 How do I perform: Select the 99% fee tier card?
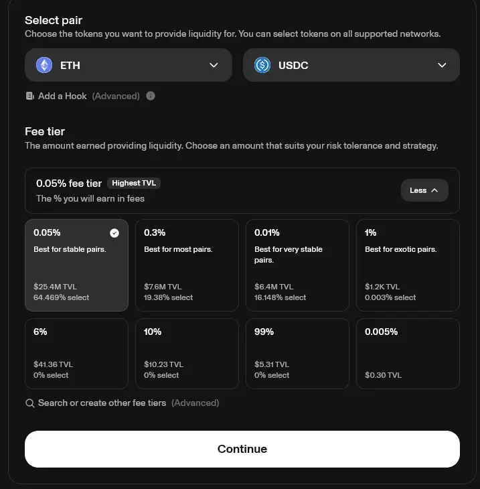click(x=297, y=354)
